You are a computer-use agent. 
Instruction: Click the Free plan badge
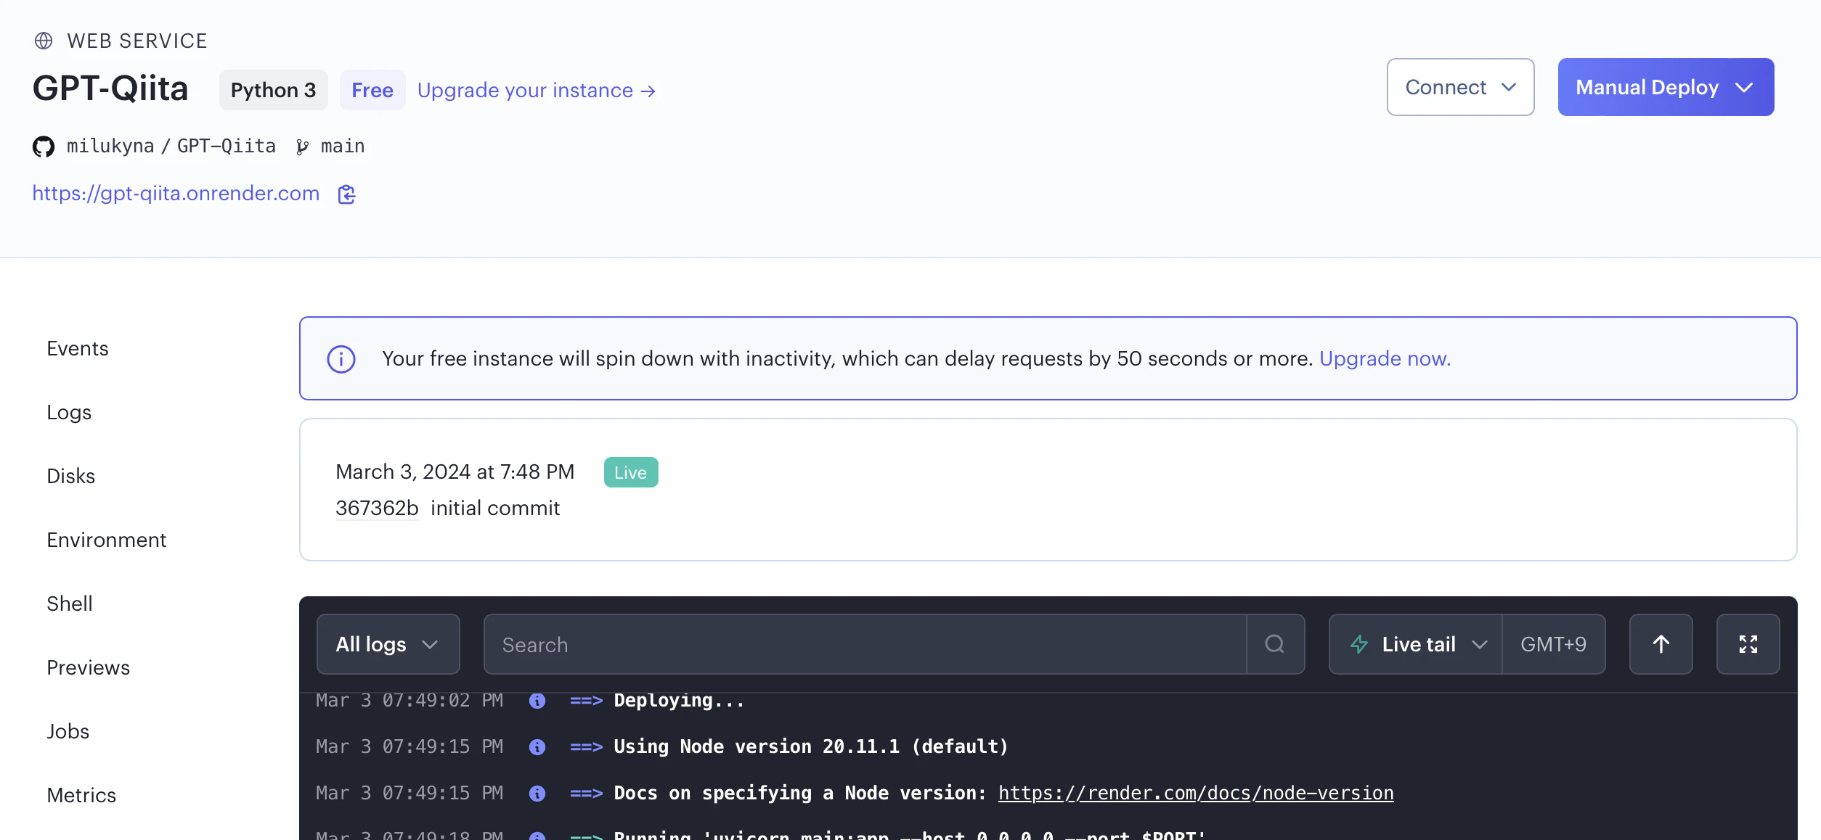(372, 90)
